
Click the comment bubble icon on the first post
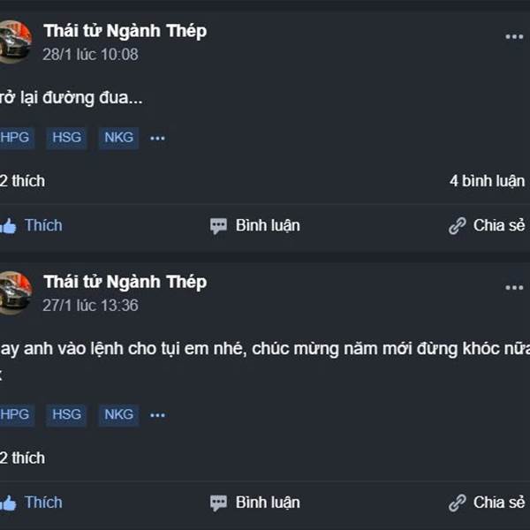[218, 226]
